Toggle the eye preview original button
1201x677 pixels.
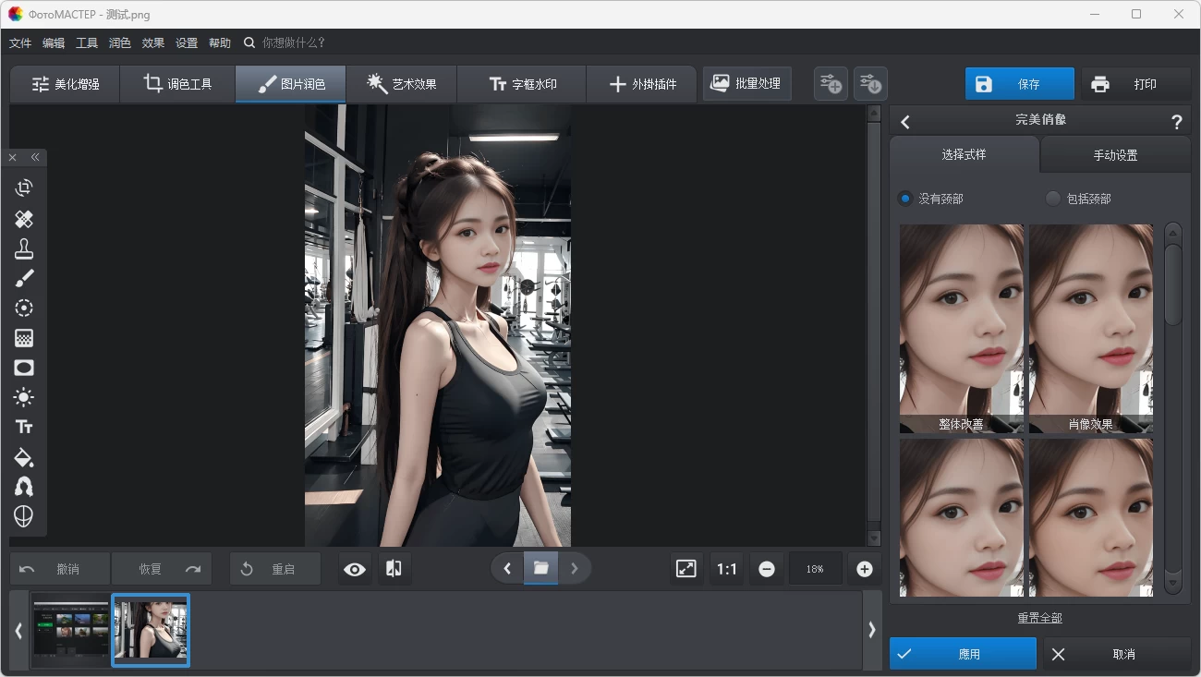coord(355,569)
